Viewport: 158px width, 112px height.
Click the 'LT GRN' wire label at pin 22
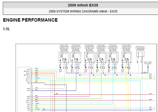[37, 109]
